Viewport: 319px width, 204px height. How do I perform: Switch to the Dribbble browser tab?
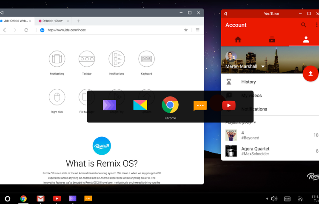54,21
